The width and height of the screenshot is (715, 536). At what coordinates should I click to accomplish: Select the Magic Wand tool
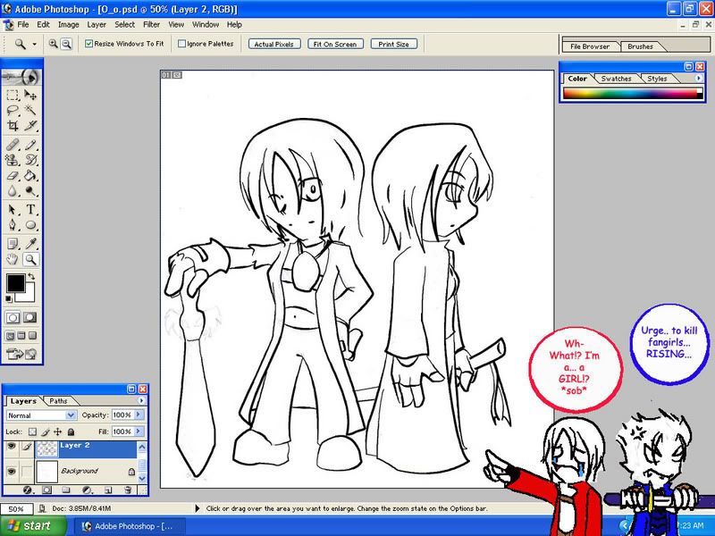(30, 111)
